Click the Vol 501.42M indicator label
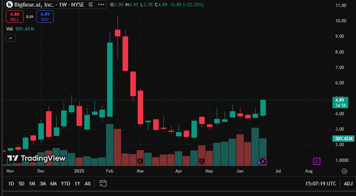 tap(20, 29)
